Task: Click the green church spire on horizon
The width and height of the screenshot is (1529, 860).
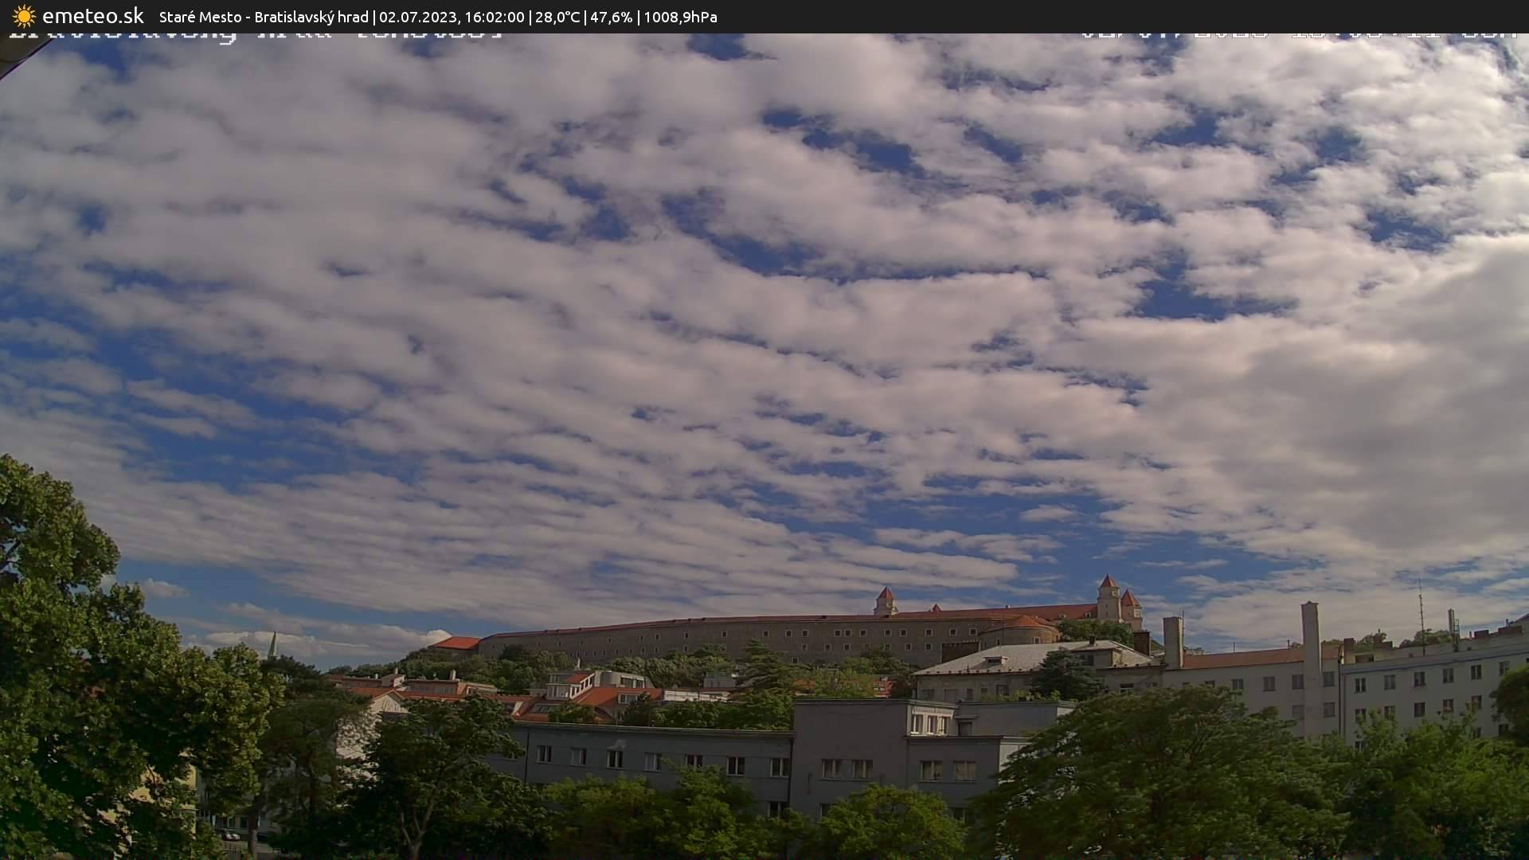Action: coord(272,646)
